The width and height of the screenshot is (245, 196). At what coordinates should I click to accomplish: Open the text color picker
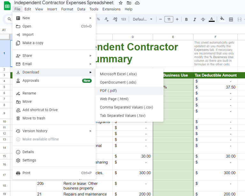click(x=212, y=19)
